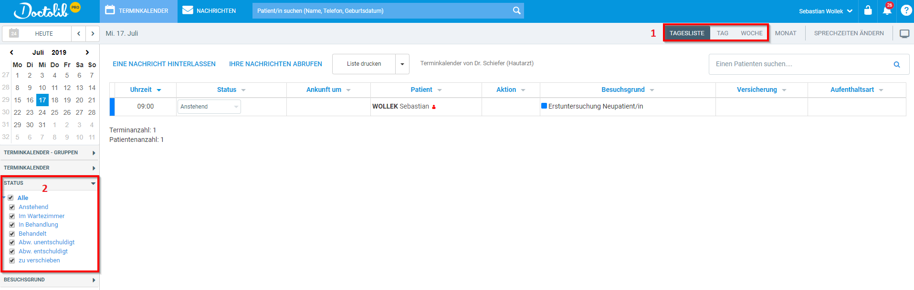Toggle the zu verschieben checkbox
914x290 pixels.
click(x=12, y=260)
